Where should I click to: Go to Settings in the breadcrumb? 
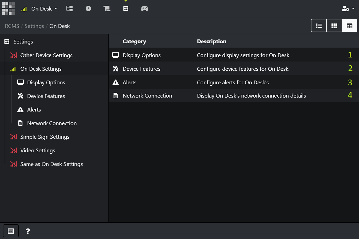[x=34, y=26]
